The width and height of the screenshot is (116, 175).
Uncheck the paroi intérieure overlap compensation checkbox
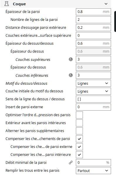click(x=79, y=155)
